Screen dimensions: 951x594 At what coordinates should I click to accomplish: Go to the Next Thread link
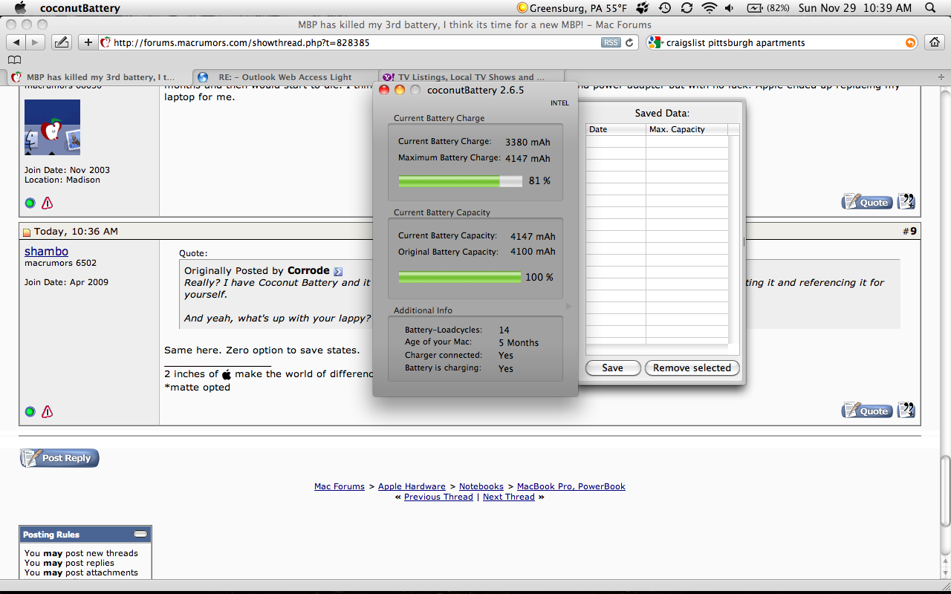(509, 497)
